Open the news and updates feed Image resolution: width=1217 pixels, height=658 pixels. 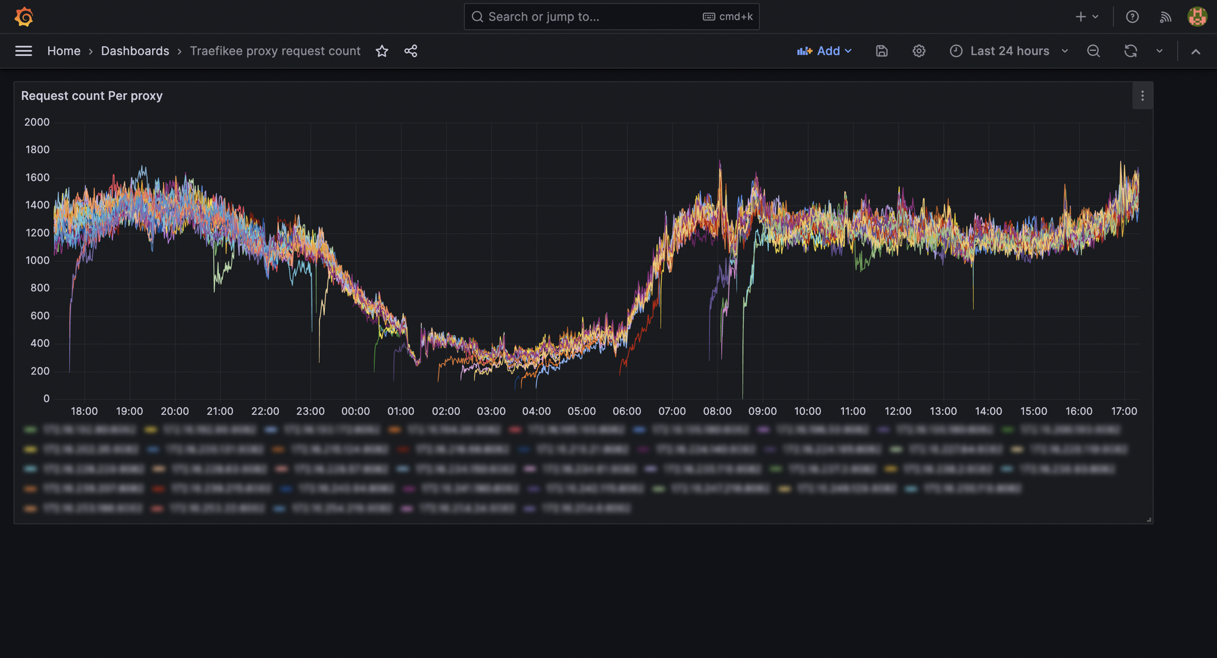(x=1165, y=16)
